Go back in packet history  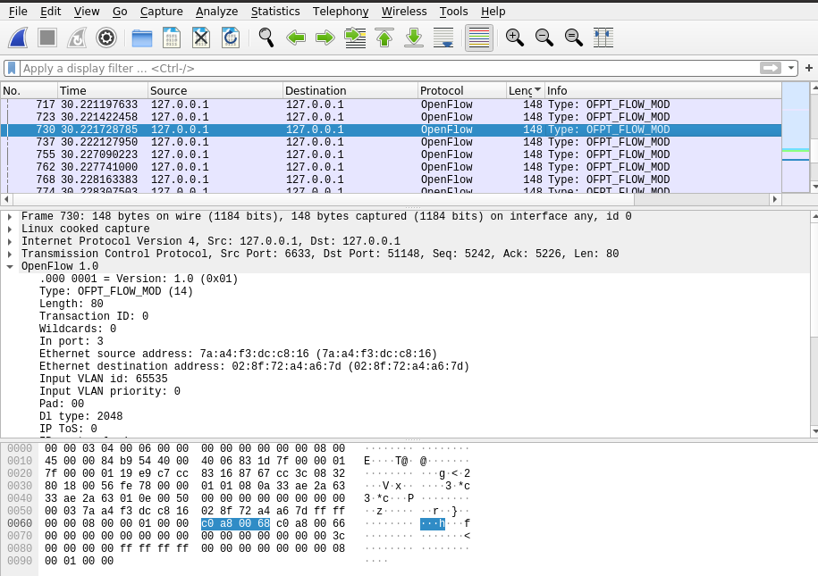296,38
